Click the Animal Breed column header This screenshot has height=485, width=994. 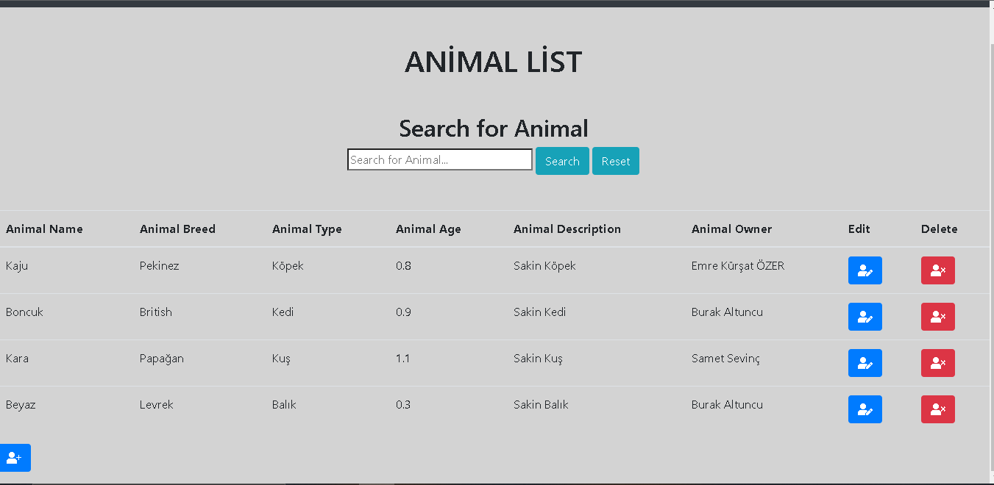[177, 229]
